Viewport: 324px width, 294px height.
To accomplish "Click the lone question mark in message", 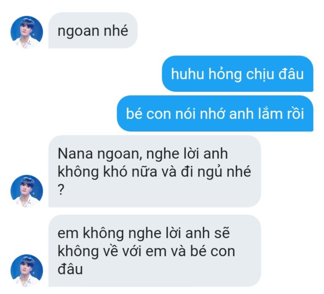I will (61, 190).
